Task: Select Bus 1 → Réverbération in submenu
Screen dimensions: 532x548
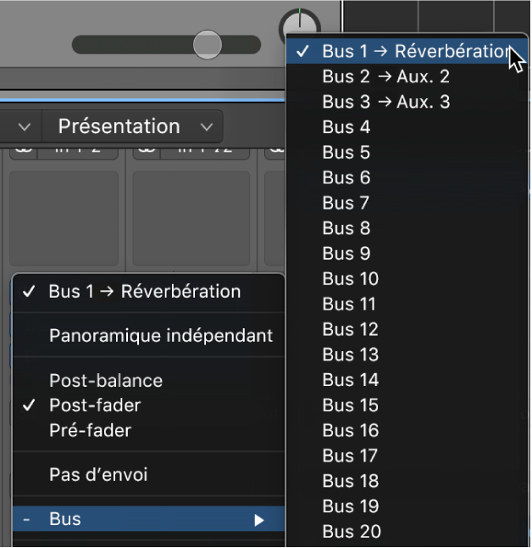Action: [415, 51]
